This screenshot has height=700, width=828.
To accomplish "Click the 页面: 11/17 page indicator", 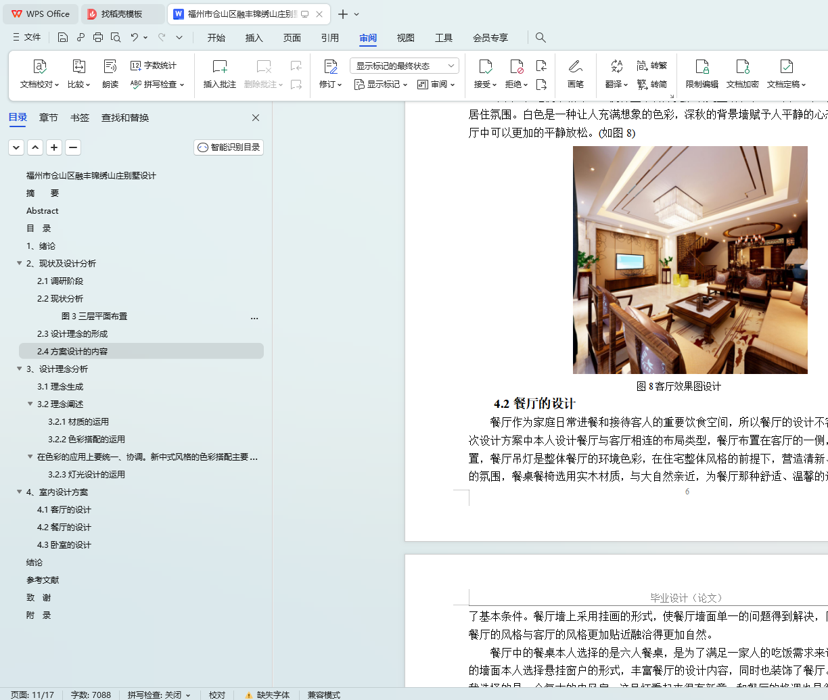I will click(32, 695).
